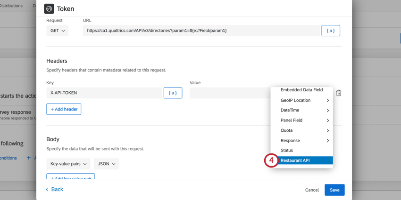Open the Key-value pairs dropdown
Image resolution: width=401 pixels, height=200 pixels.
click(x=68, y=164)
